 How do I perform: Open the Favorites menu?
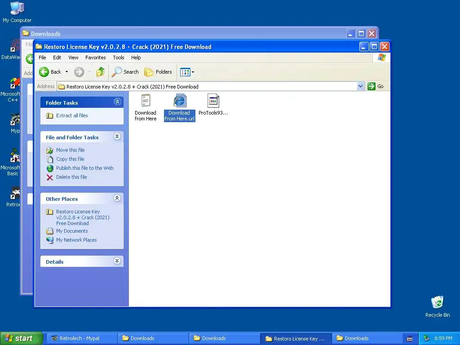tap(95, 57)
